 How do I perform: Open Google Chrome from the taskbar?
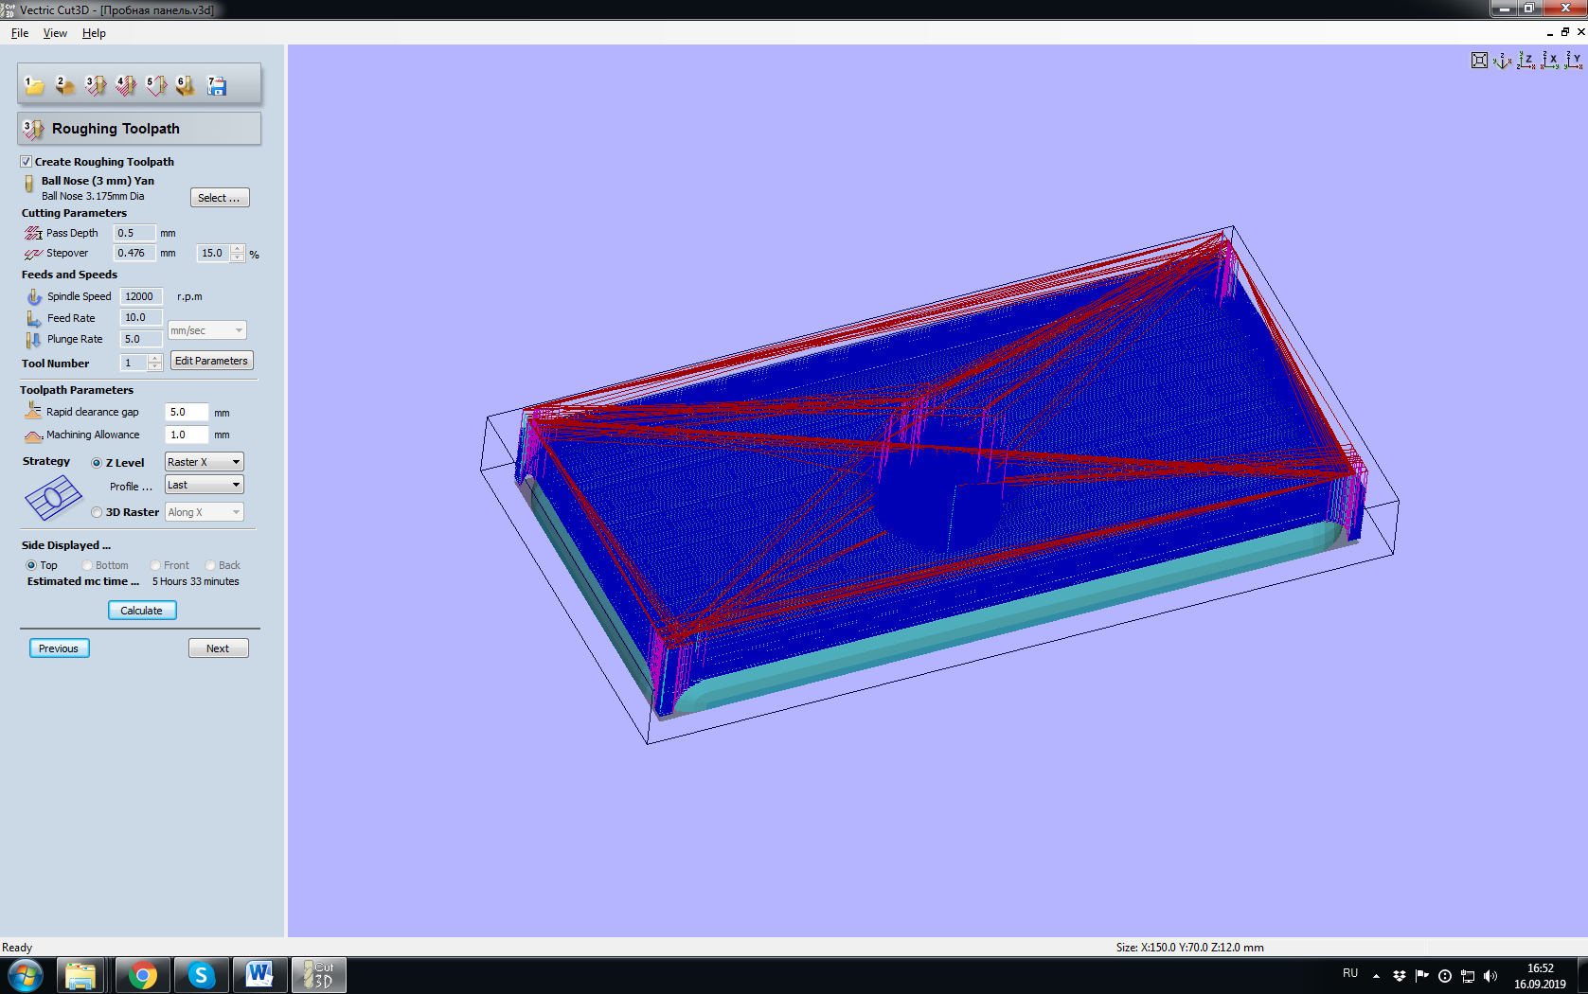143,975
